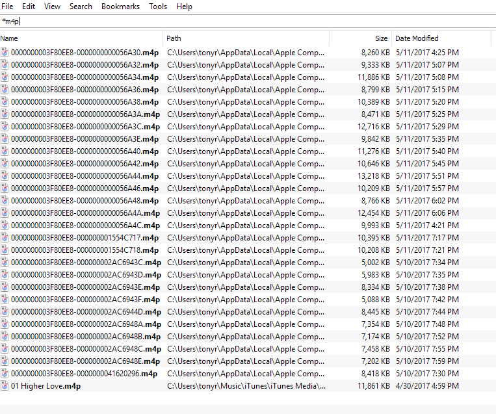Click file icon of 2AC6944D.m4p row
Screen dimensions: 496x414
point(5,311)
